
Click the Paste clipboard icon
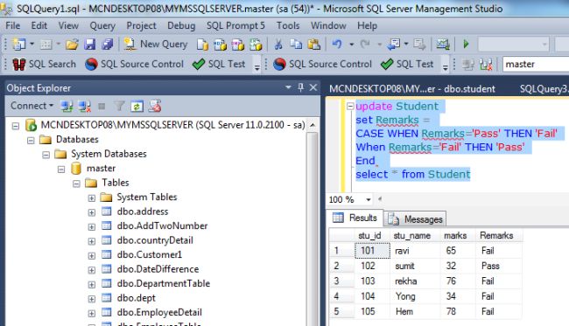[x=314, y=45]
